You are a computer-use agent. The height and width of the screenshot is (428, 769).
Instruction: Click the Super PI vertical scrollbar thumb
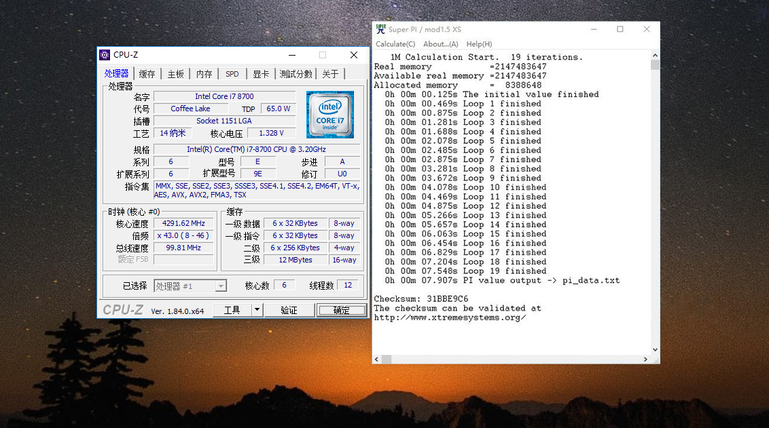[656, 64]
